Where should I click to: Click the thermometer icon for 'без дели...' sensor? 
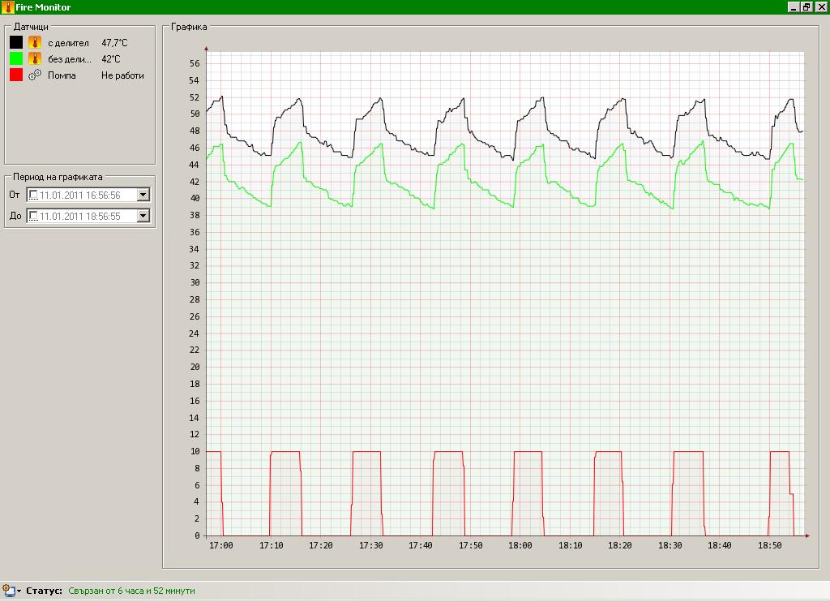click(34, 58)
